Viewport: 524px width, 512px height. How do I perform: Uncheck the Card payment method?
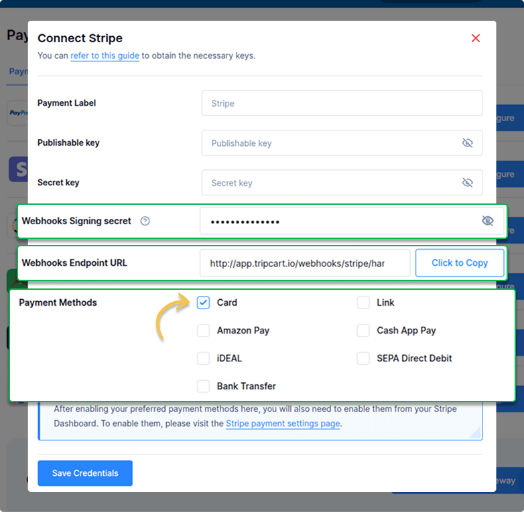pyautogui.click(x=203, y=303)
